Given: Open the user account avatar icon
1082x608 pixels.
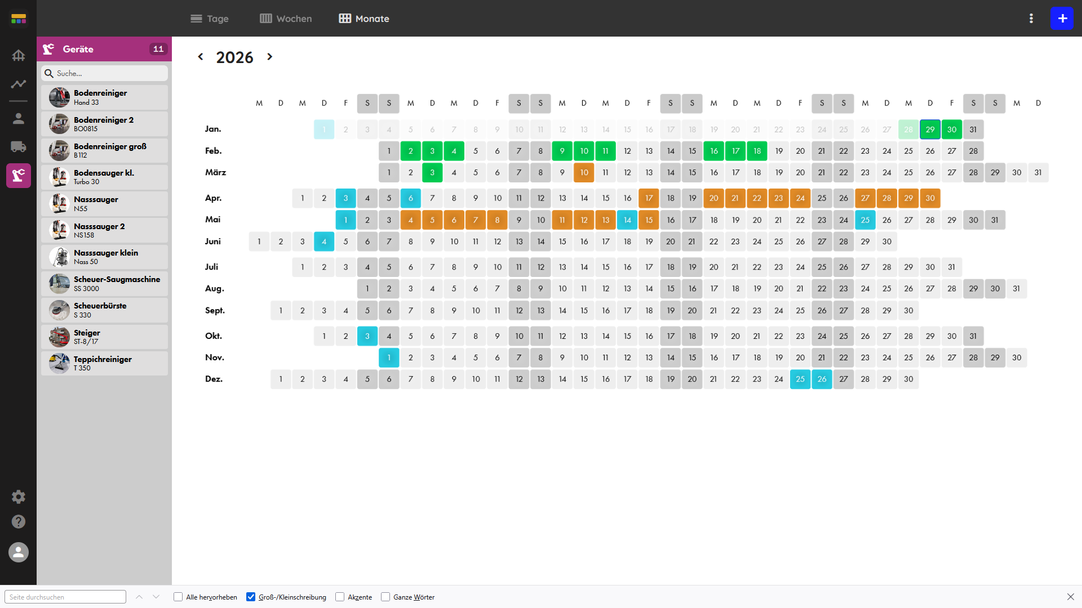Looking at the screenshot, I should [19, 552].
